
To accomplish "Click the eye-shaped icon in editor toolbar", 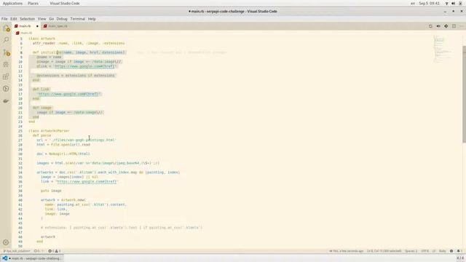I will coord(438,26).
